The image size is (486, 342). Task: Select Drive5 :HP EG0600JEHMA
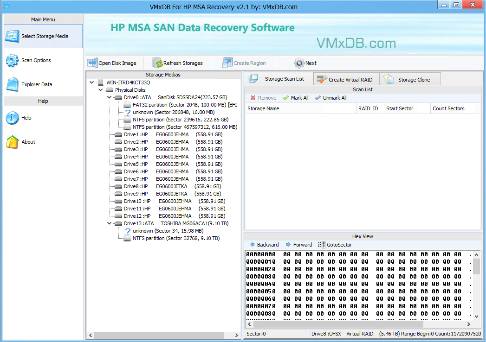(x=173, y=164)
